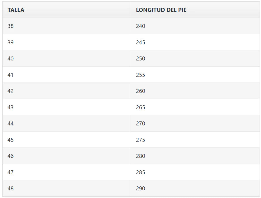Viewport: 261px width, 198px height.
Task: Select the size 45 cell
Action: [11, 140]
